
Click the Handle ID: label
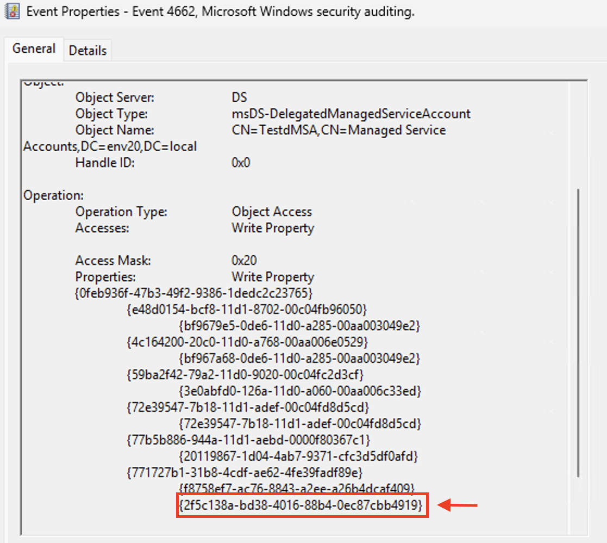pos(105,162)
